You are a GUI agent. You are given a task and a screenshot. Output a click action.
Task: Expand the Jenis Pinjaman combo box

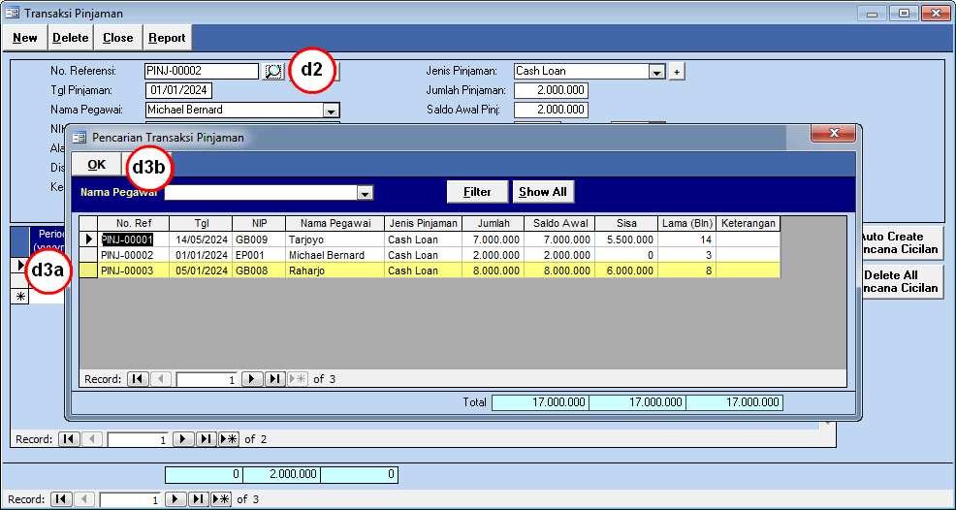point(656,72)
